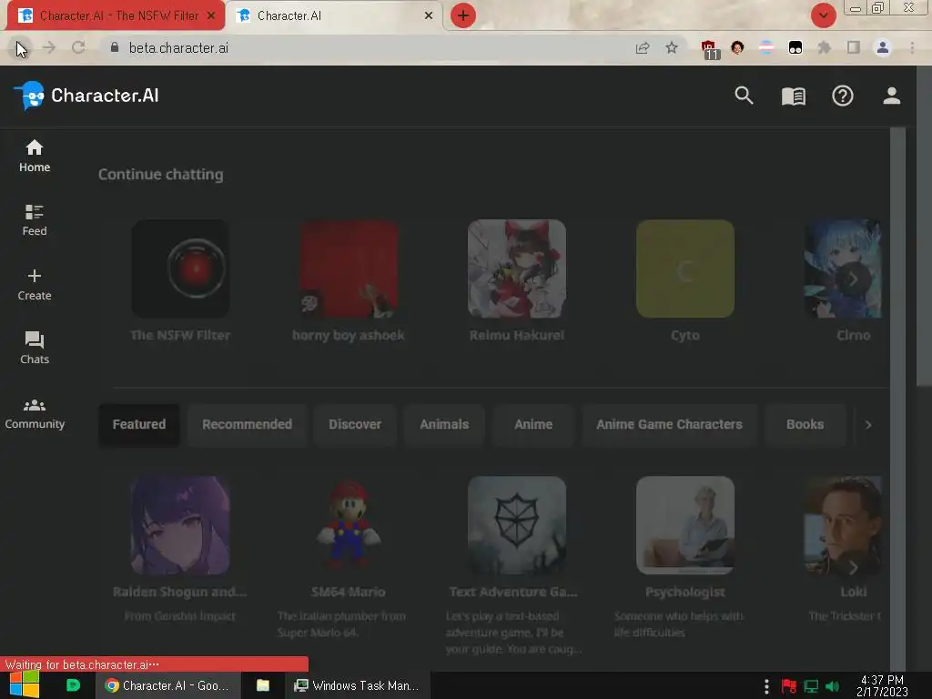Open the Text Adventure Game character
This screenshot has height=699, width=932.
(x=515, y=564)
